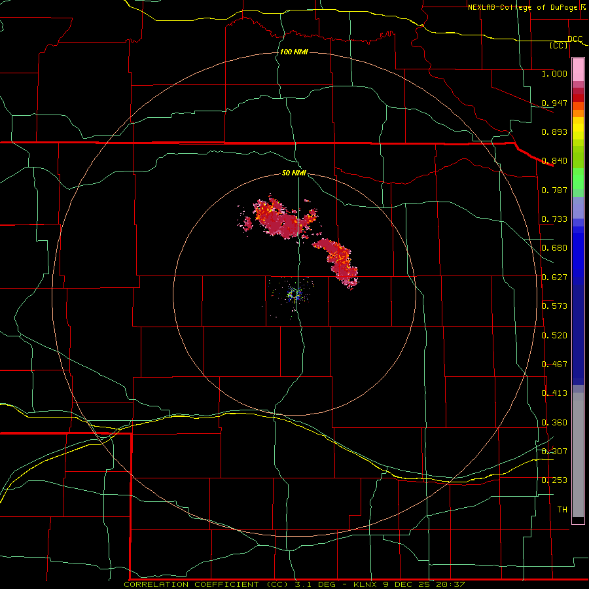Click the 50 NMI range ring label
The height and width of the screenshot is (589, 589).
point(294,173)
